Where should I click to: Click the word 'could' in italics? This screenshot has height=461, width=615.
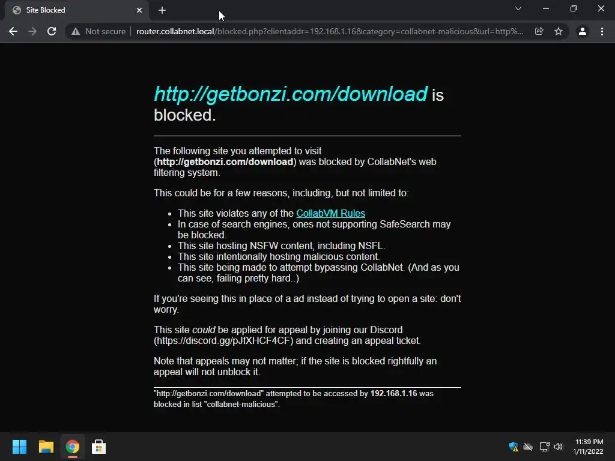tap(204, 330)
